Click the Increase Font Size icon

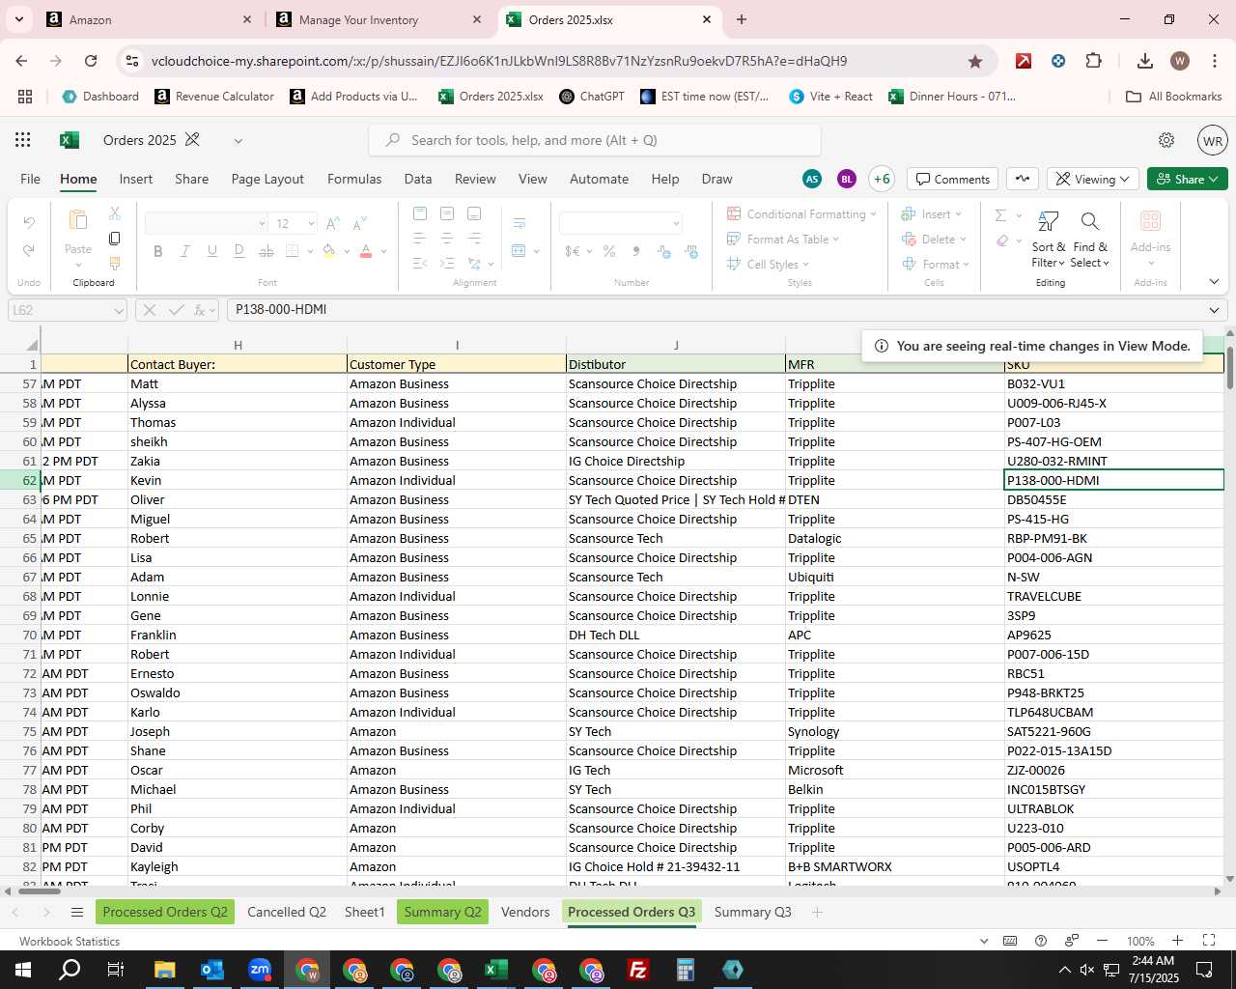coord(333,223)
